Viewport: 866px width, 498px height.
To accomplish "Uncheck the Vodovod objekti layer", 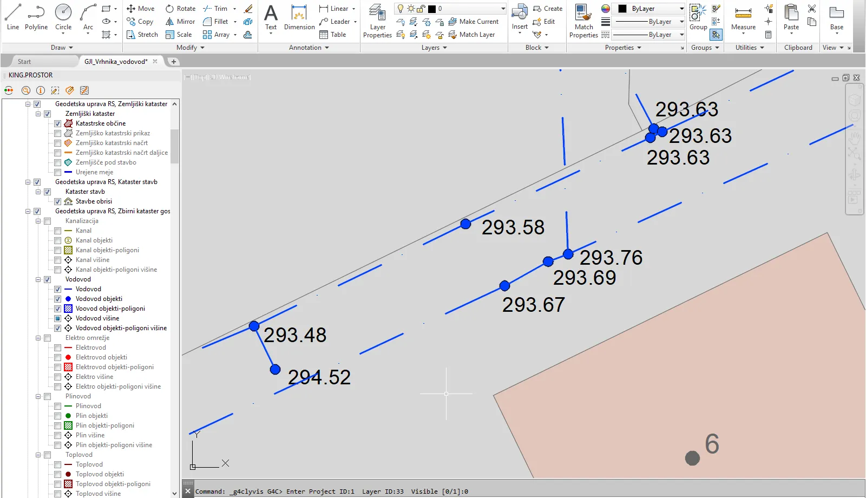I will click(58, 299).
